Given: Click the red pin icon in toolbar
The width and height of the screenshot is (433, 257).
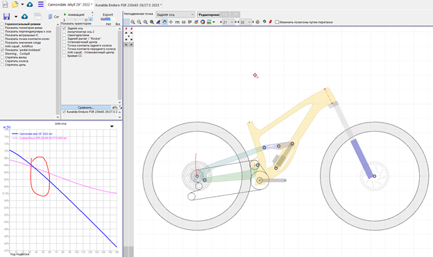Looking at the screenshot, I should pyautogui.click(x=271, y=21).
